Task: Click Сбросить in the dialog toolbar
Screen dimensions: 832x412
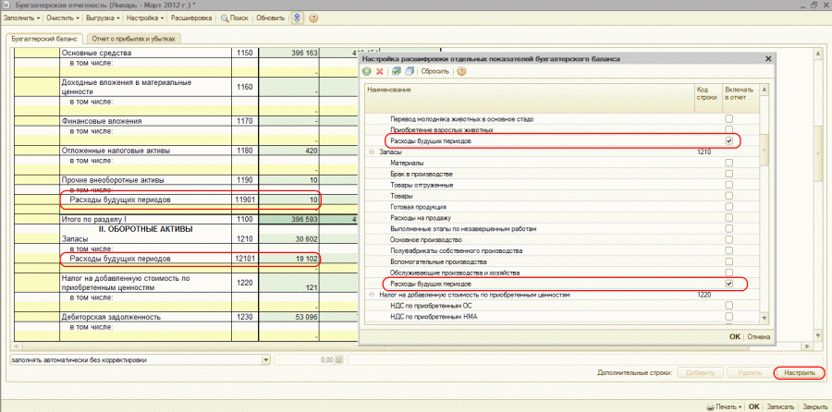Action: (434, 71)
